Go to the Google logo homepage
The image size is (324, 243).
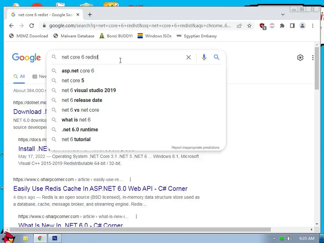click(27, 58)
